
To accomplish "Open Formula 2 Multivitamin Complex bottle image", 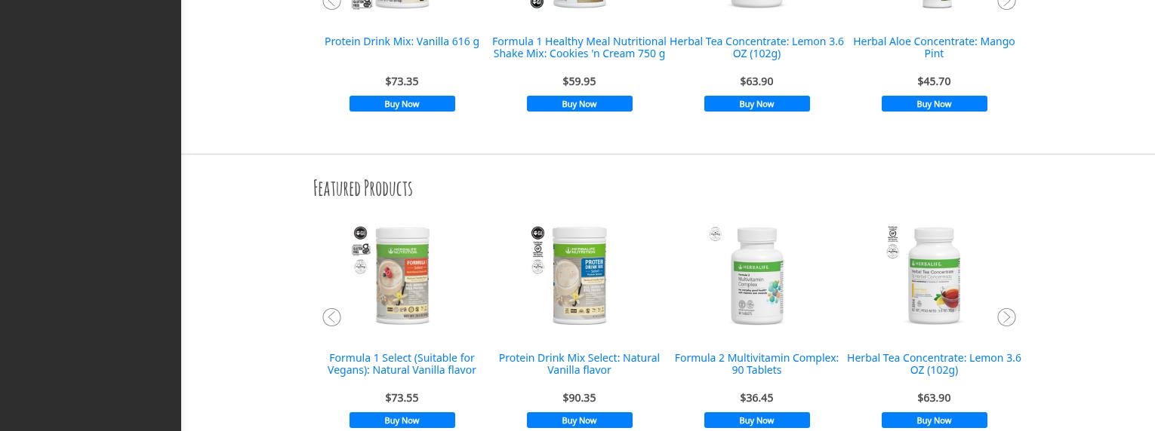I will coord(757,276).
